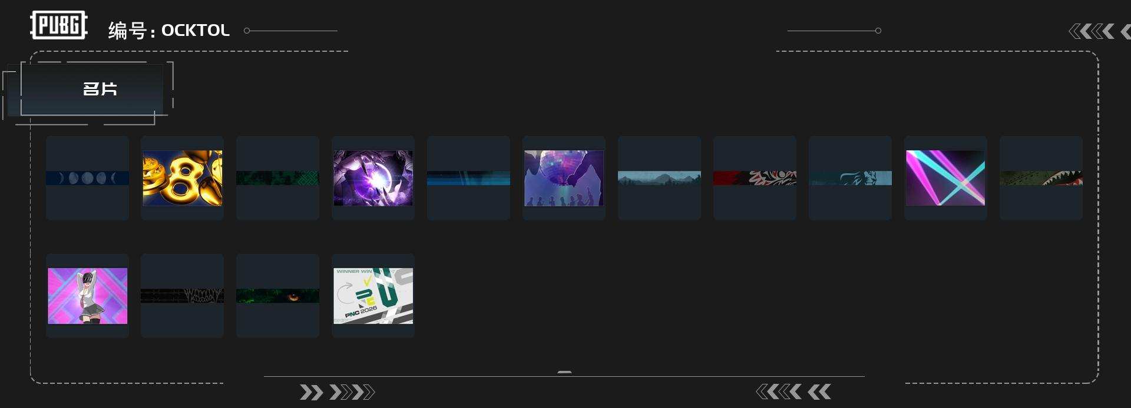Select the blue streak banner nameplate

point(469,178)
